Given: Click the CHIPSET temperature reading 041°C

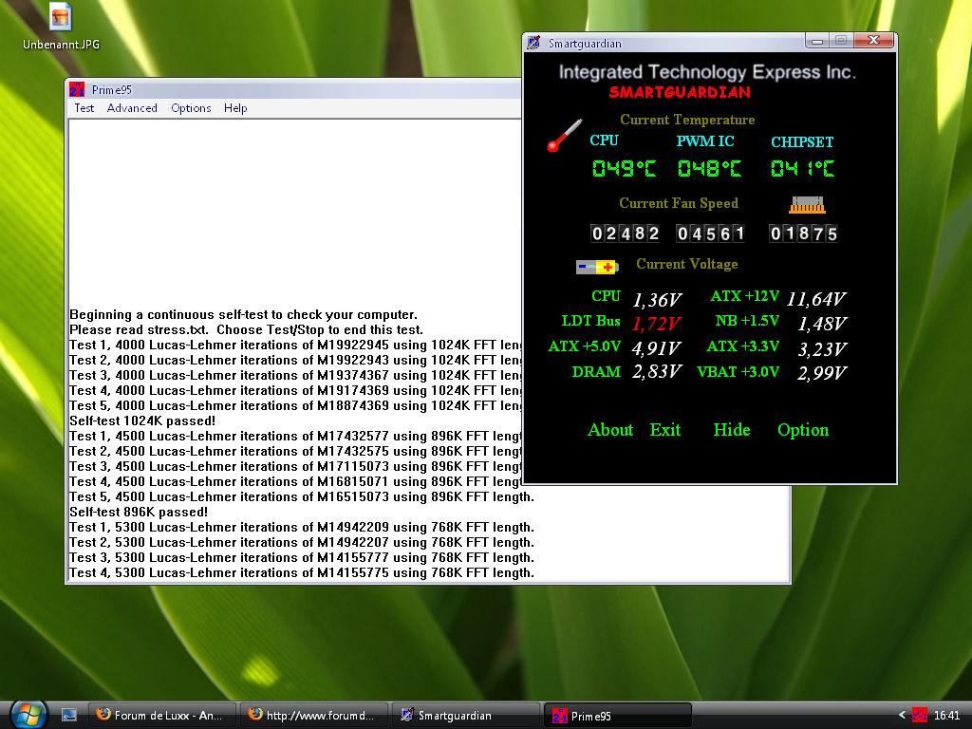Looking at the screenshot, I should (803, 168).
